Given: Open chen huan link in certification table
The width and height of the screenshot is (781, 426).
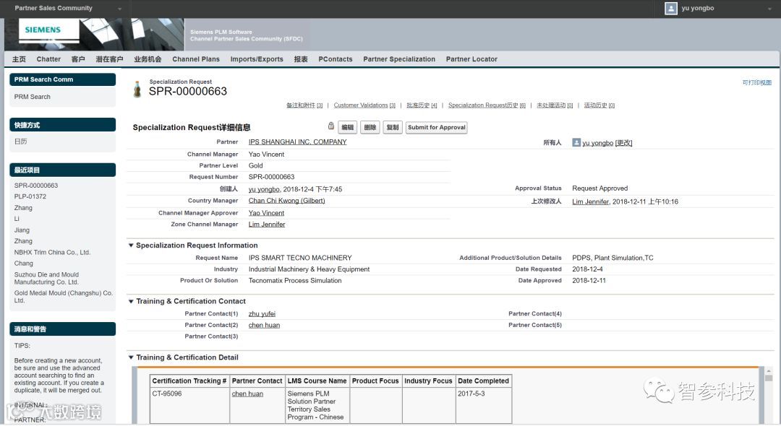Looking at the screenshot, I should coord(247,394).
